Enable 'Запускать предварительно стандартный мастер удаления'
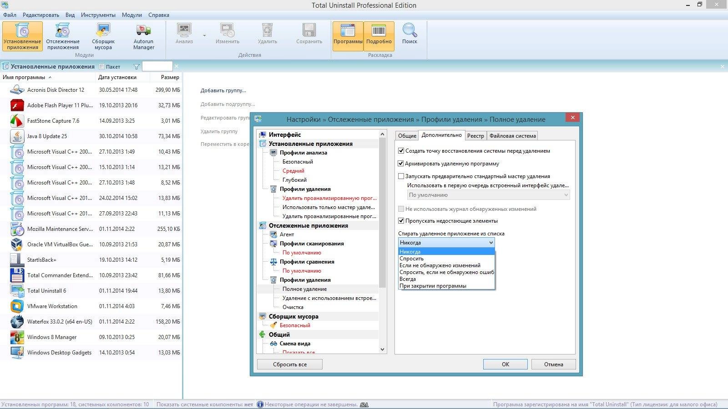The width and height of the screenshot is (728, 409). click(401, 176)
